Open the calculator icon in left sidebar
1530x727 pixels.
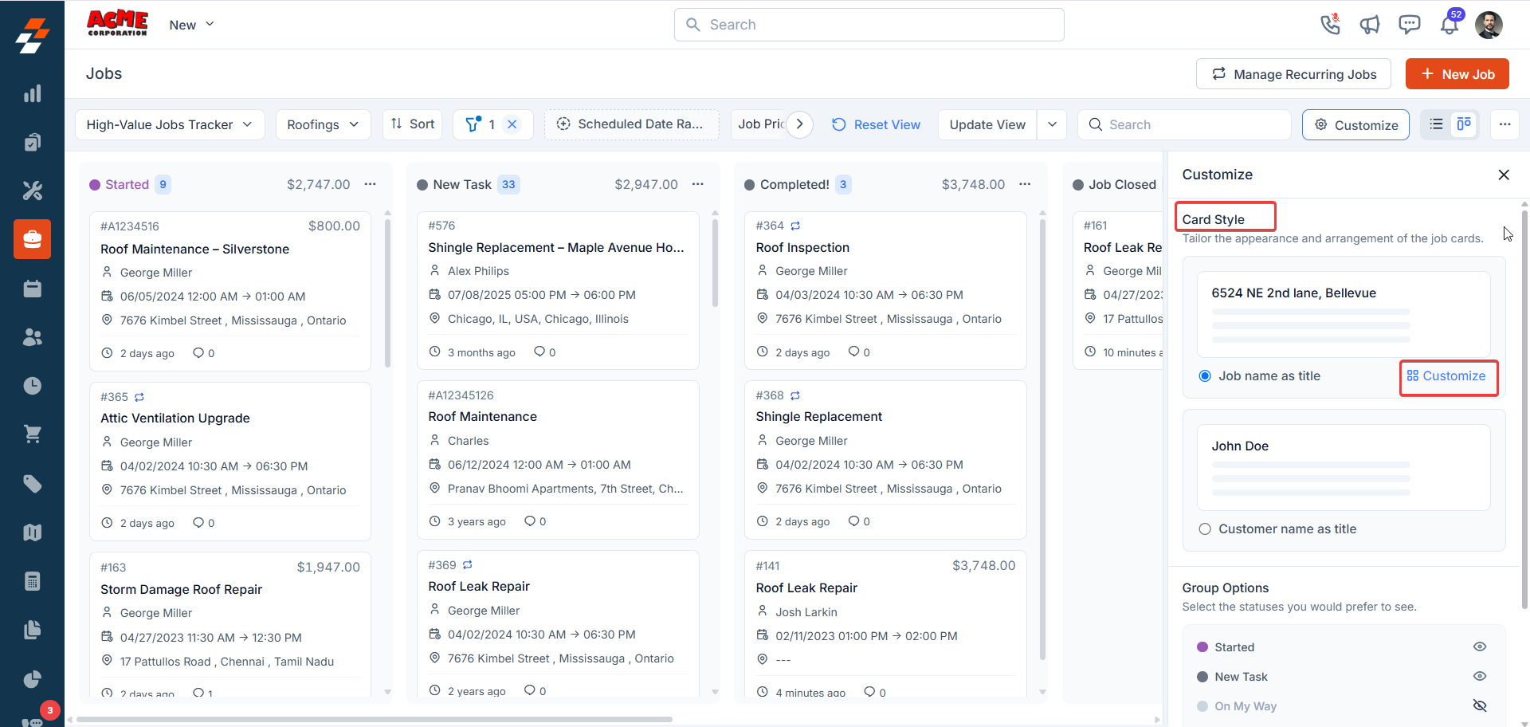(32, 581)
